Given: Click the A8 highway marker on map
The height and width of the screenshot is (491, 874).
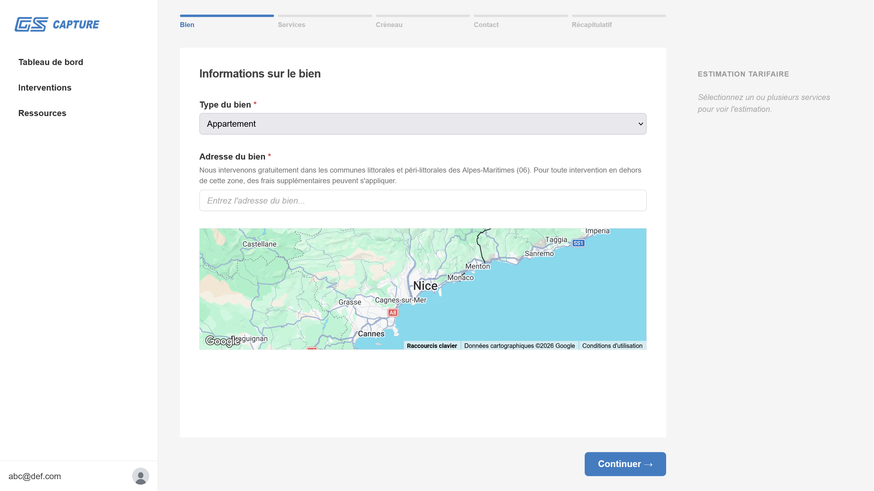Looking at the screenshot, I should click(393, 313).
